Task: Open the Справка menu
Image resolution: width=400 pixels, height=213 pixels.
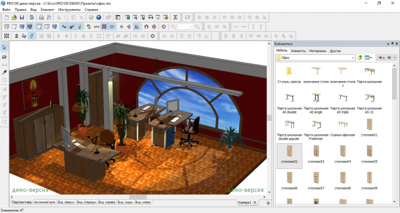Action: 91,10
